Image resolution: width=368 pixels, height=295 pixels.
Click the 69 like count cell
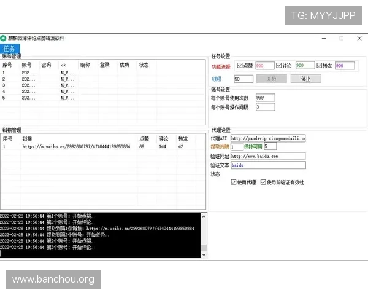(x=142, y=146)
